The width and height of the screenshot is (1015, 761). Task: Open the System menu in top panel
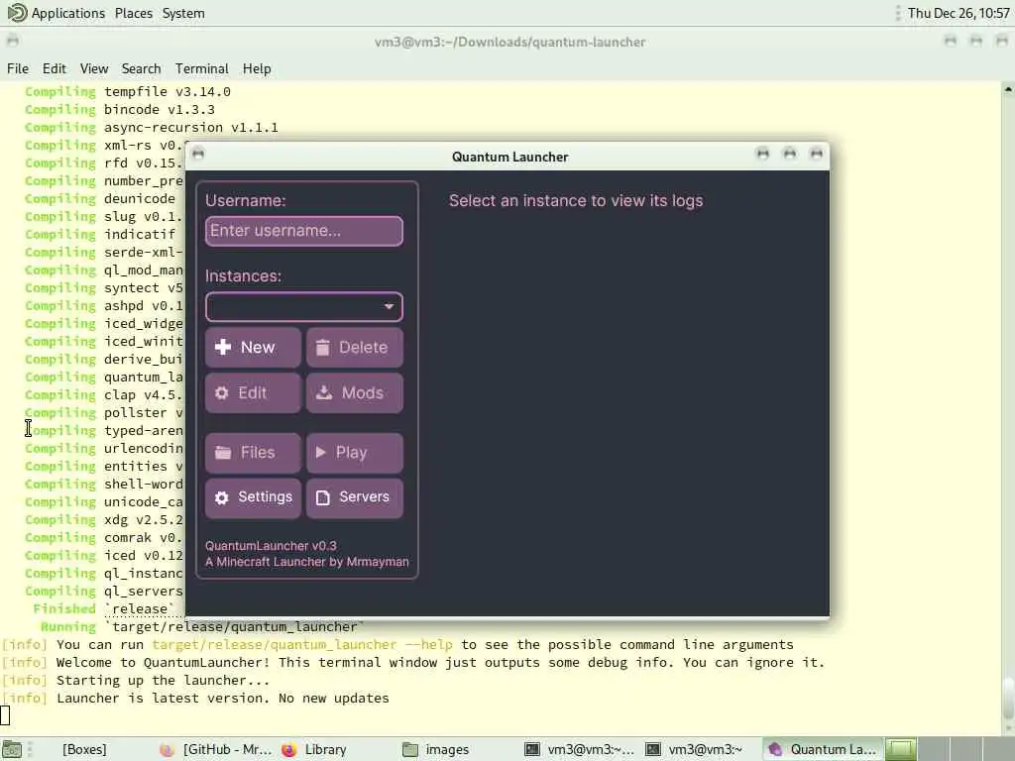183,13
